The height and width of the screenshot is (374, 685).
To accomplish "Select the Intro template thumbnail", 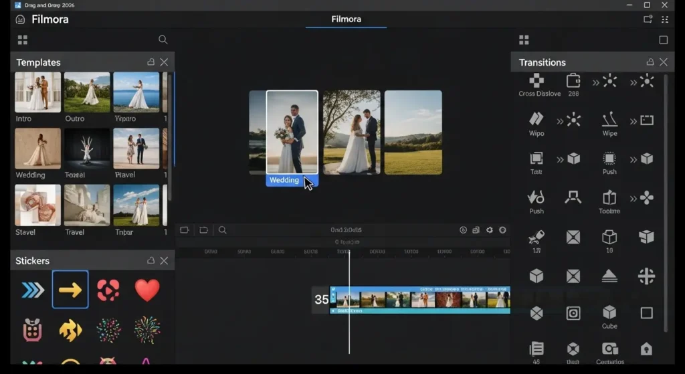I will [x=38, y=92].
